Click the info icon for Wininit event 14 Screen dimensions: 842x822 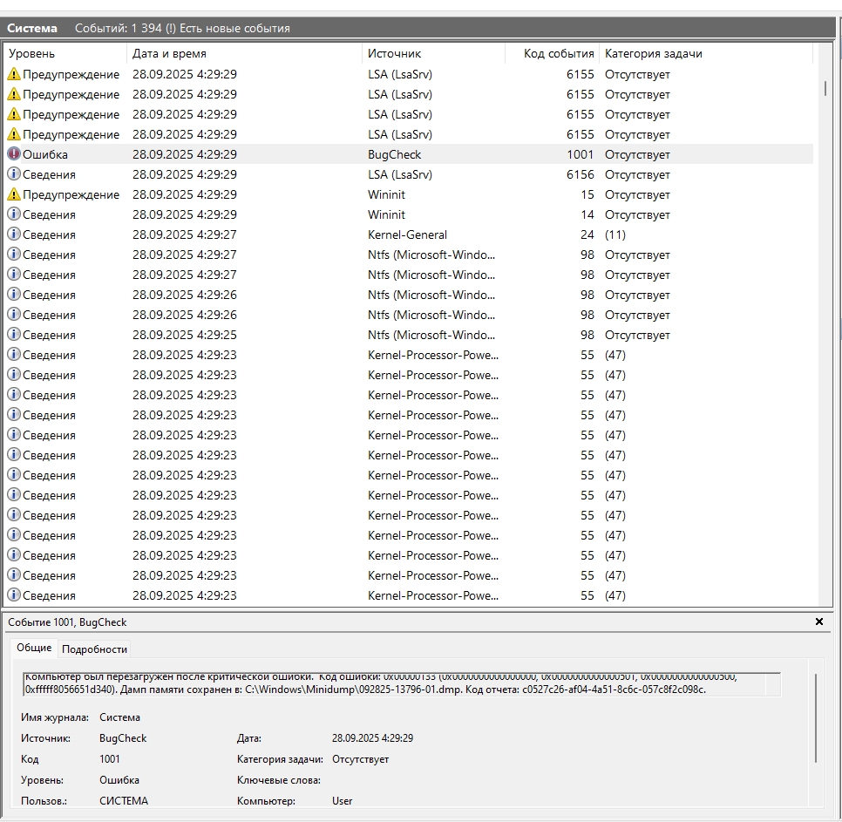click(x=13, y=214)
